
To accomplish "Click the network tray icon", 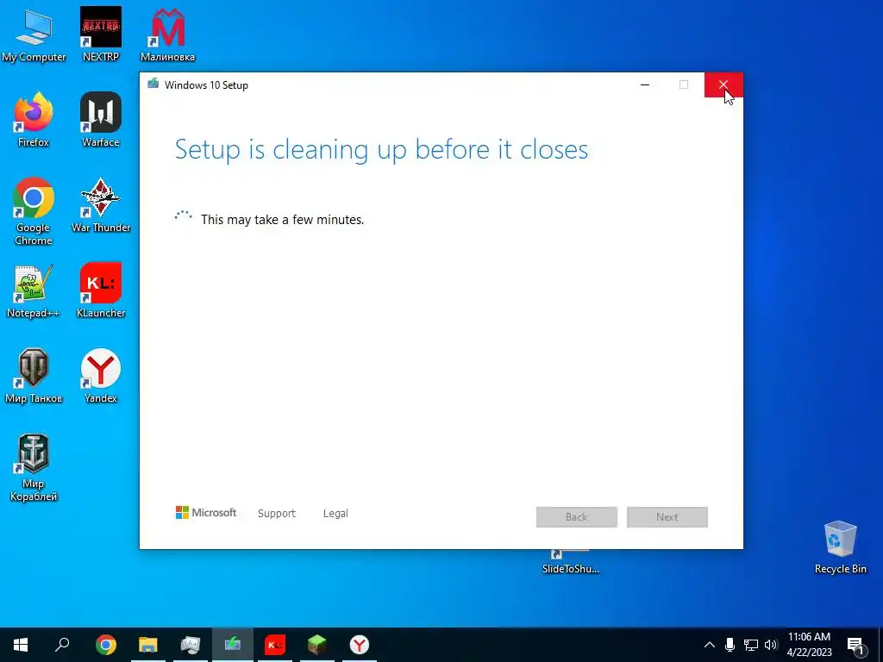I will 751,645.
